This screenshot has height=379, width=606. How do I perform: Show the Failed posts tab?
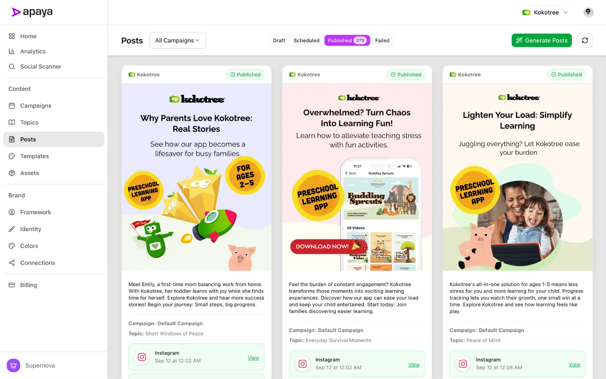pyautogui.click(x=382, y=40)
